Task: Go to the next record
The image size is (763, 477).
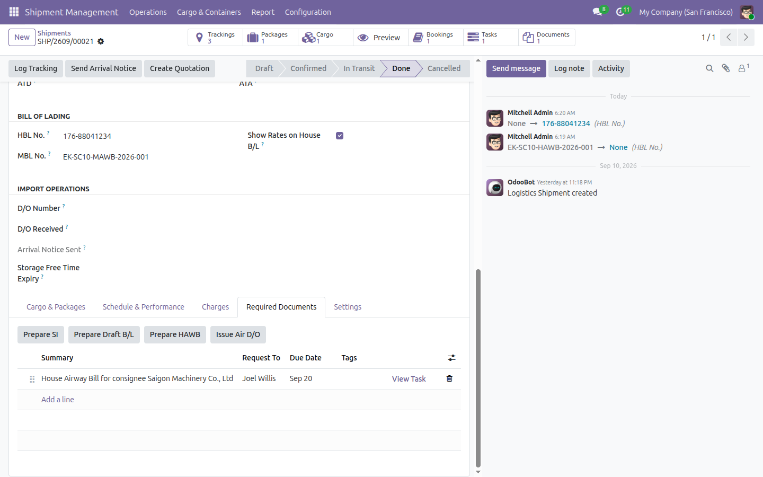Action: click(746, 37)
